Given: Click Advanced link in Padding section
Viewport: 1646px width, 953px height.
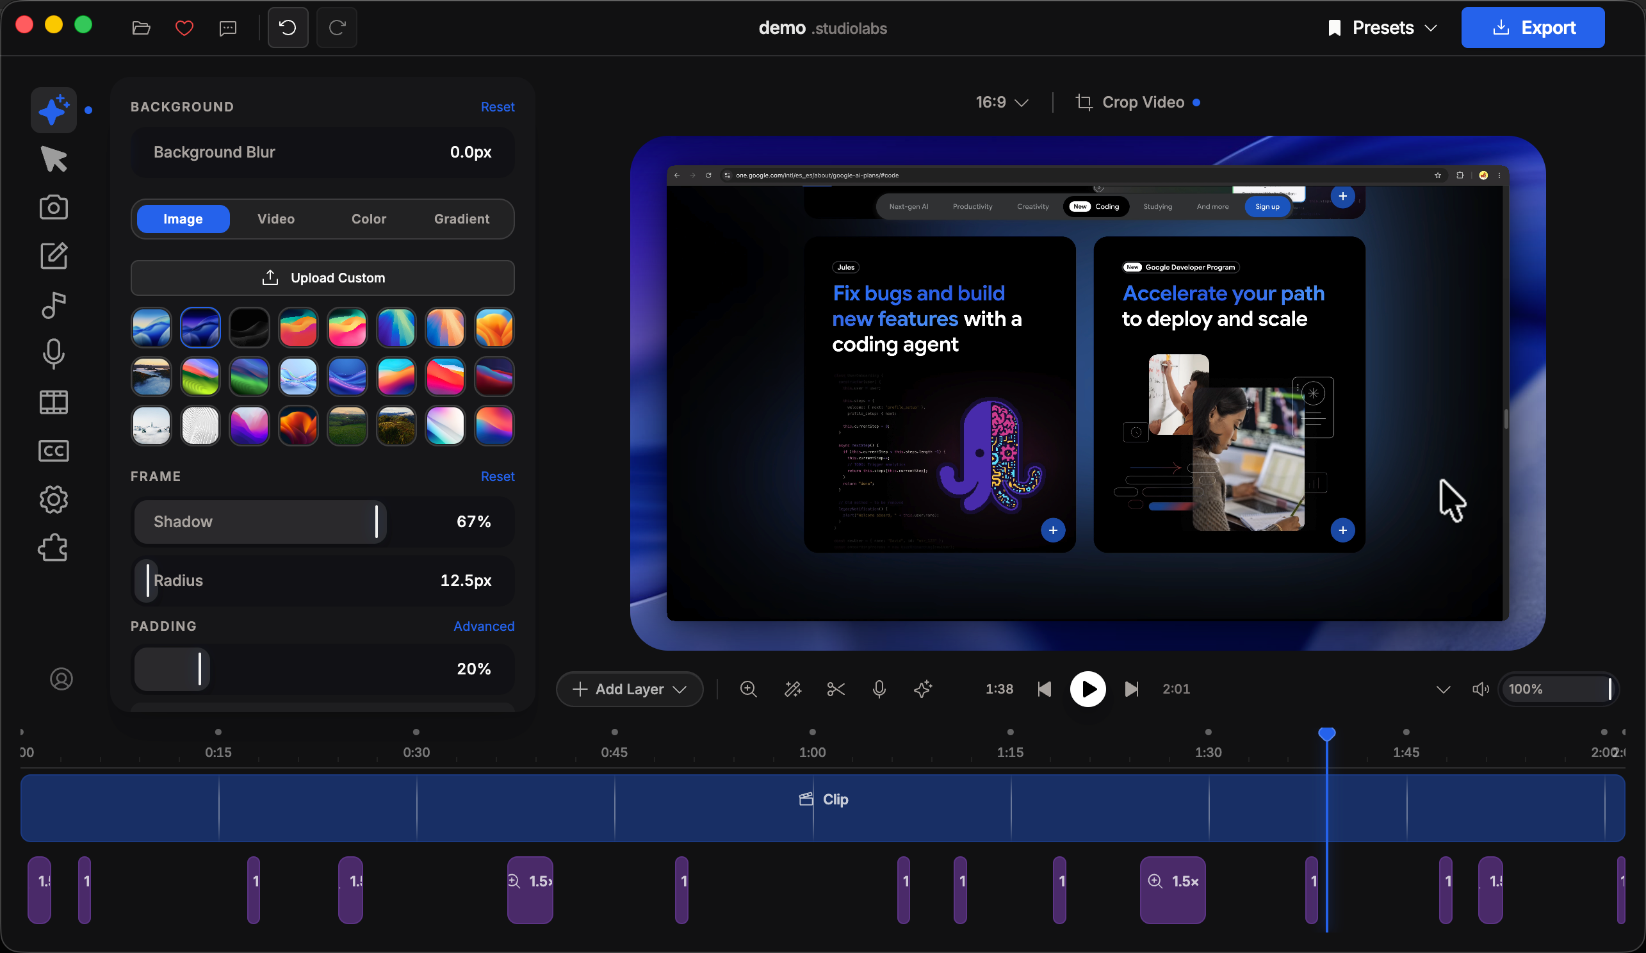Looking at the screenshot, I should coord(484,626).
